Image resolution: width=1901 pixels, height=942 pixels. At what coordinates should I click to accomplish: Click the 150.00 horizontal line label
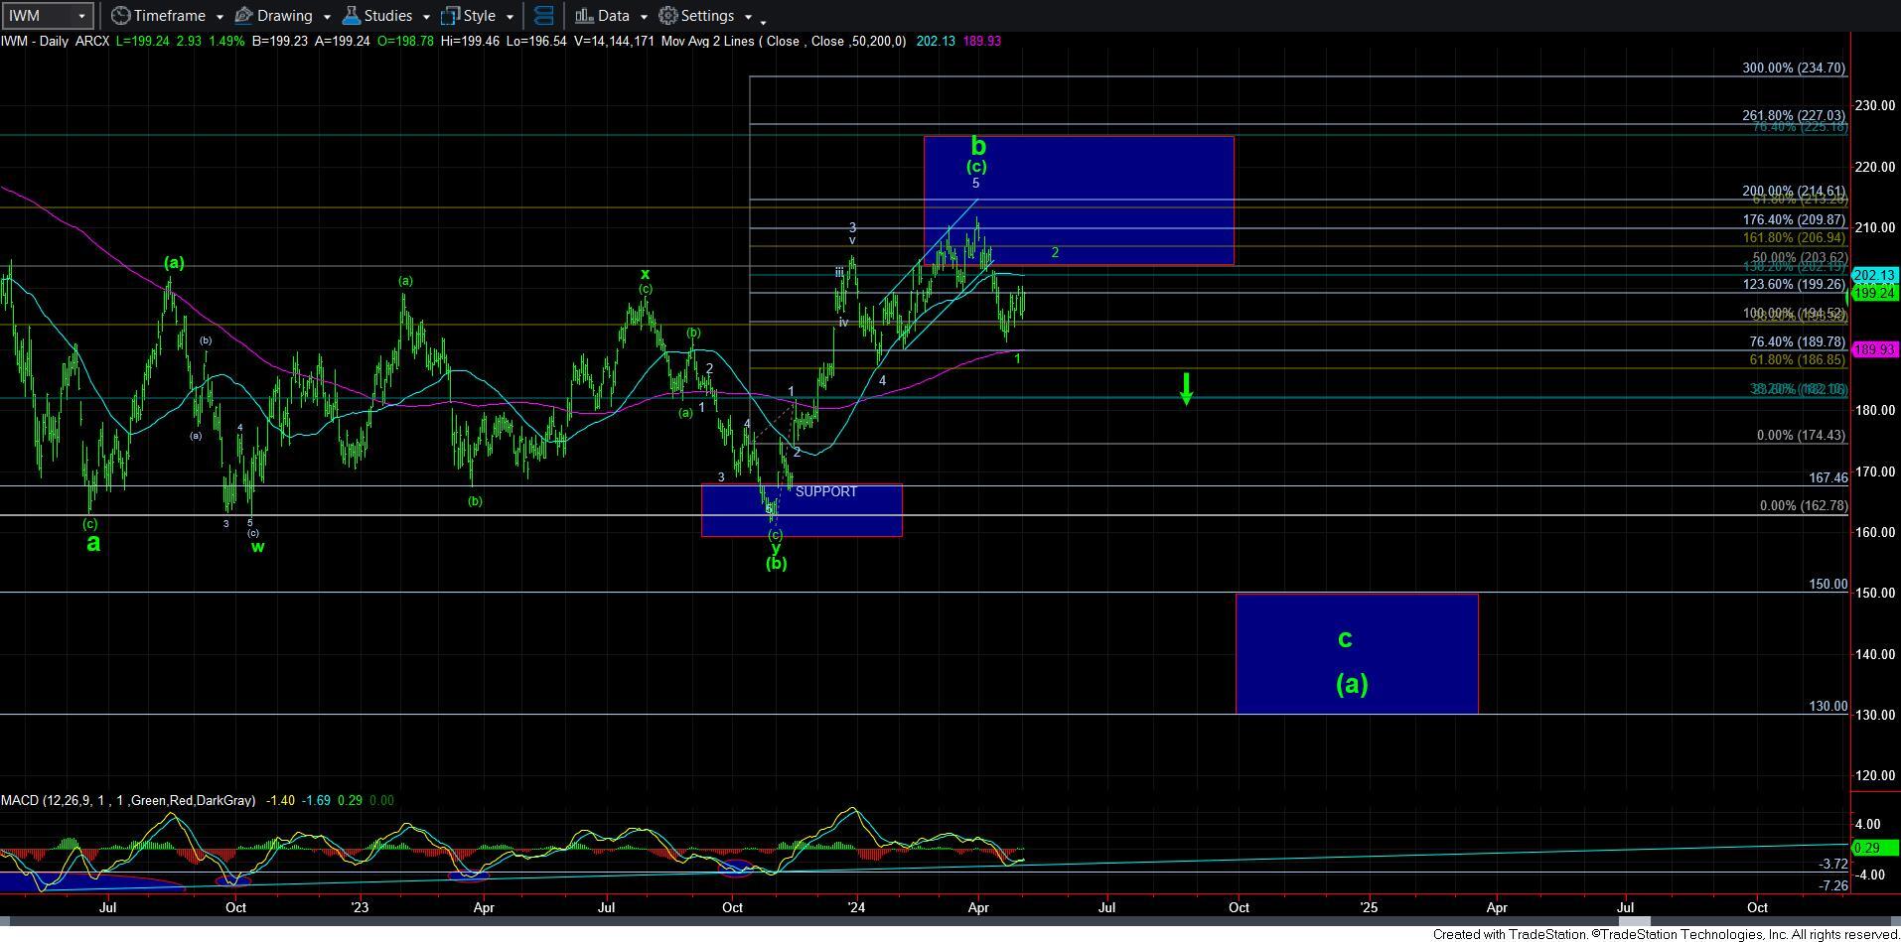pyautogui.click(x=1828, y=585)
